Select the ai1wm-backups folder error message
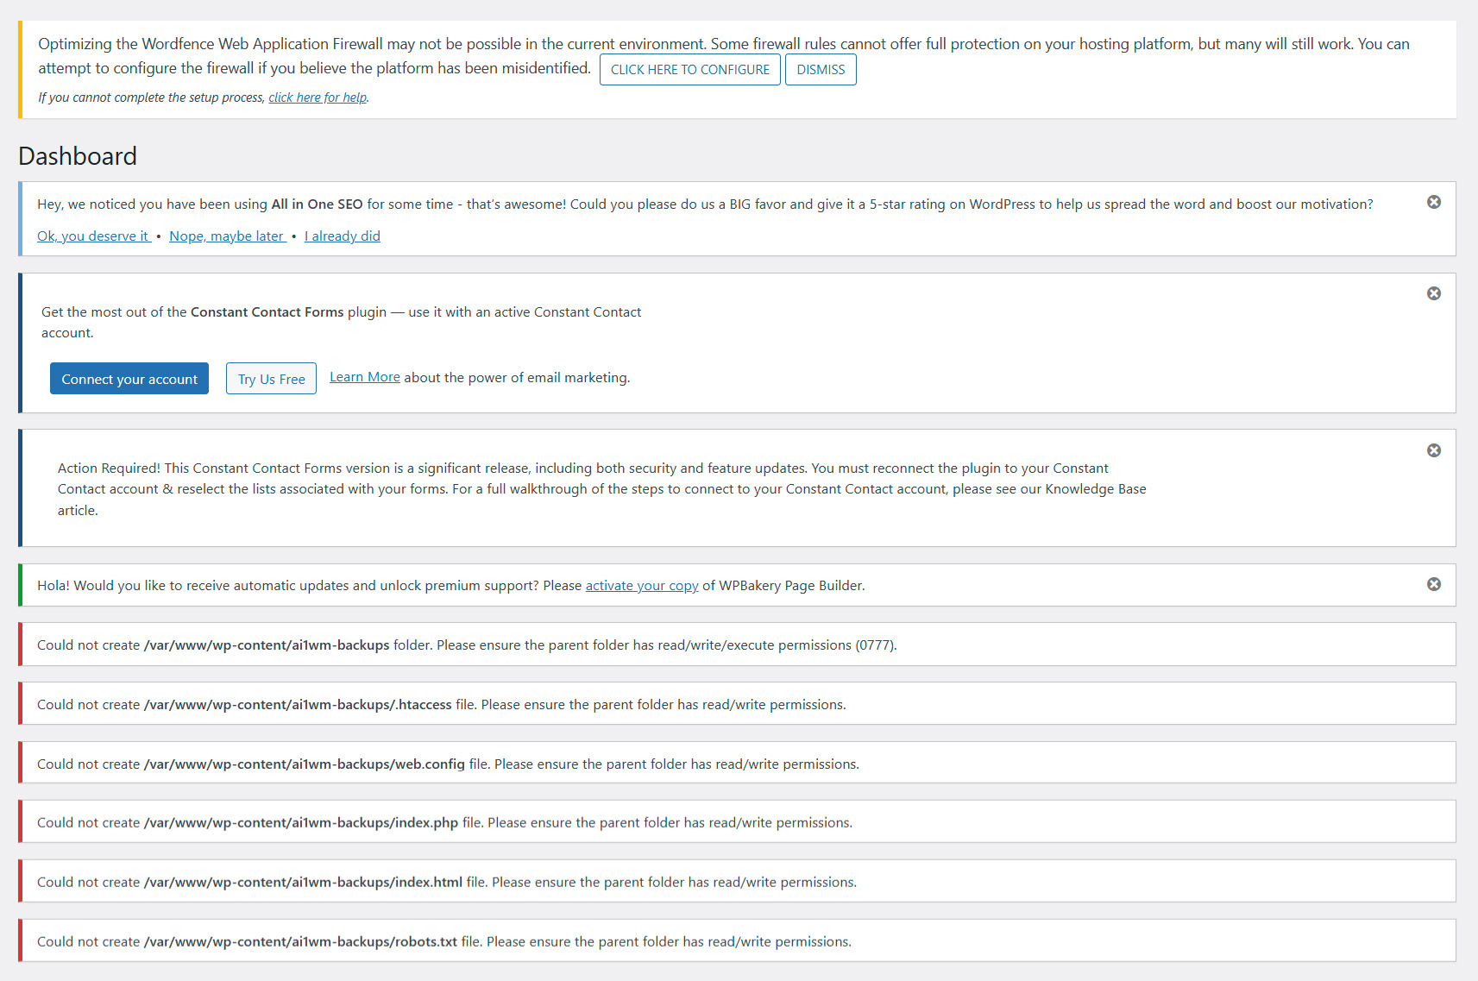Image resolution: width=1478 pixels, height=981 pixels. 467,645
